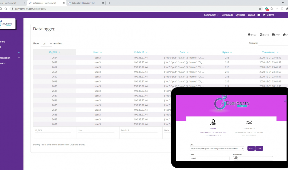Image resolution: width=288 pixels, height=170 pixels.
Task: Focus the Data column filter field
Action: pos(167,130)
